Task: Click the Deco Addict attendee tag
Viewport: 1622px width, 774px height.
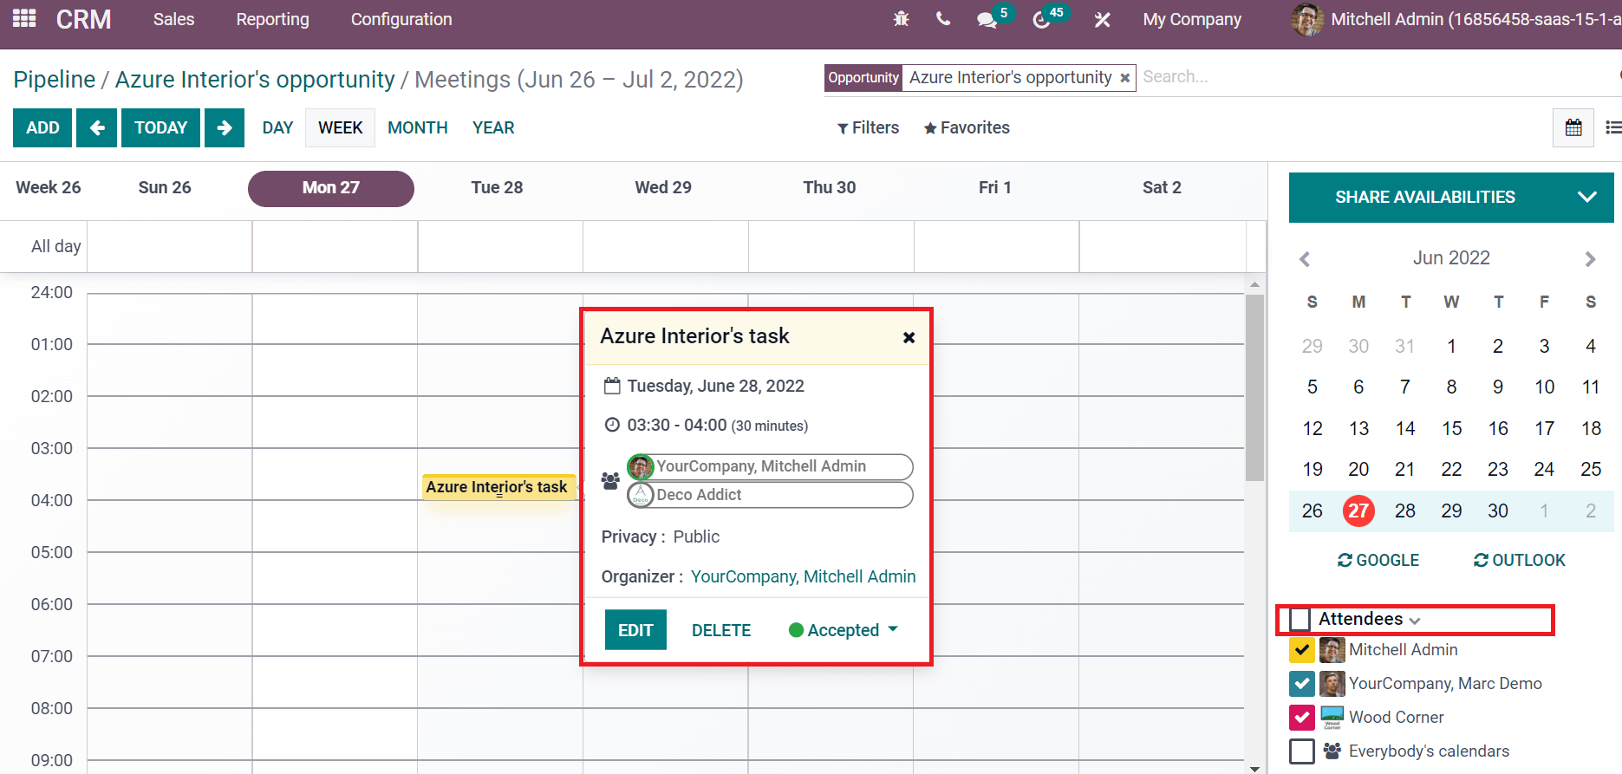Action: [770, 495]
